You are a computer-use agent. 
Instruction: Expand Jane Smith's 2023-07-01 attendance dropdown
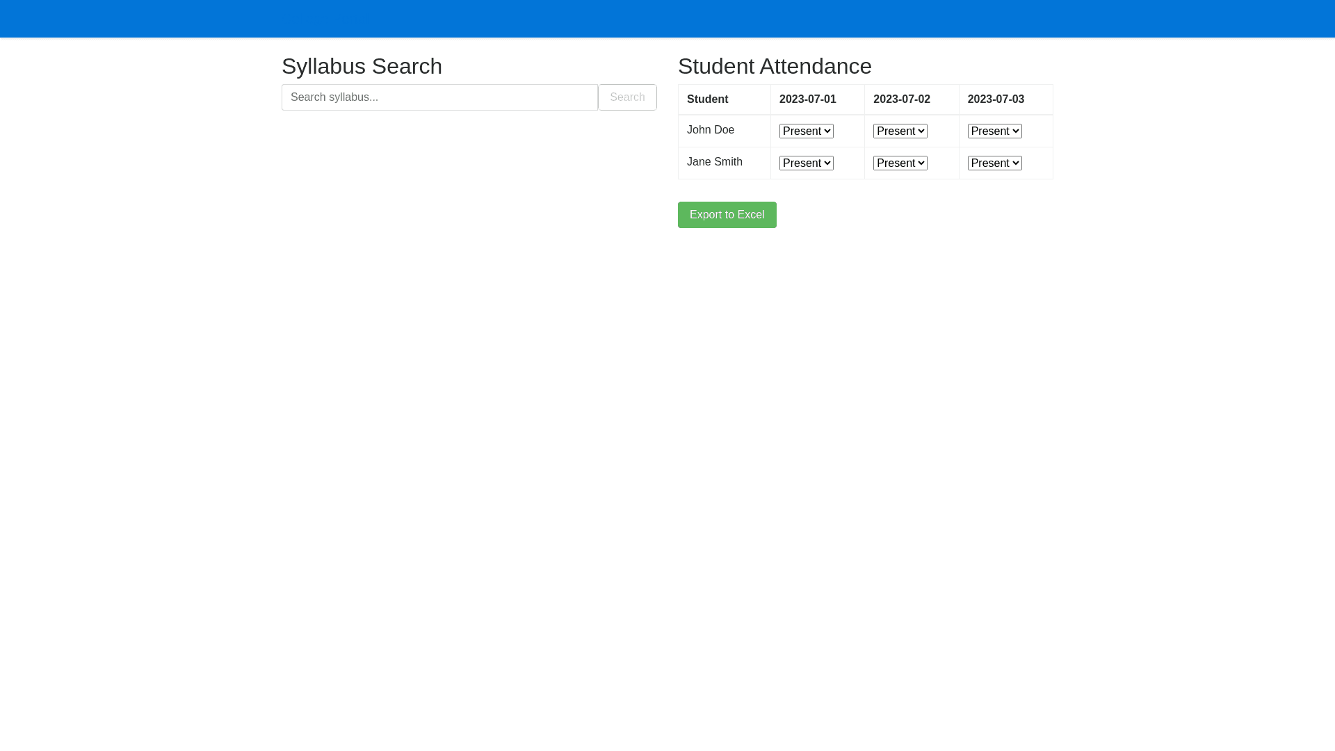[806, 163]
